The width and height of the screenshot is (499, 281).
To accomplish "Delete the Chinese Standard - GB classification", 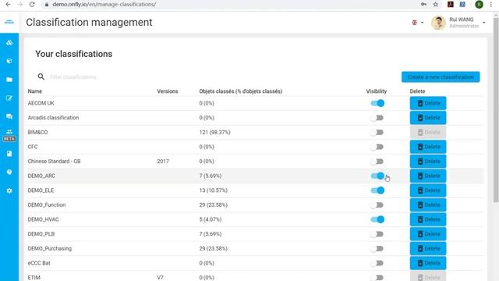I will [428, 162].
